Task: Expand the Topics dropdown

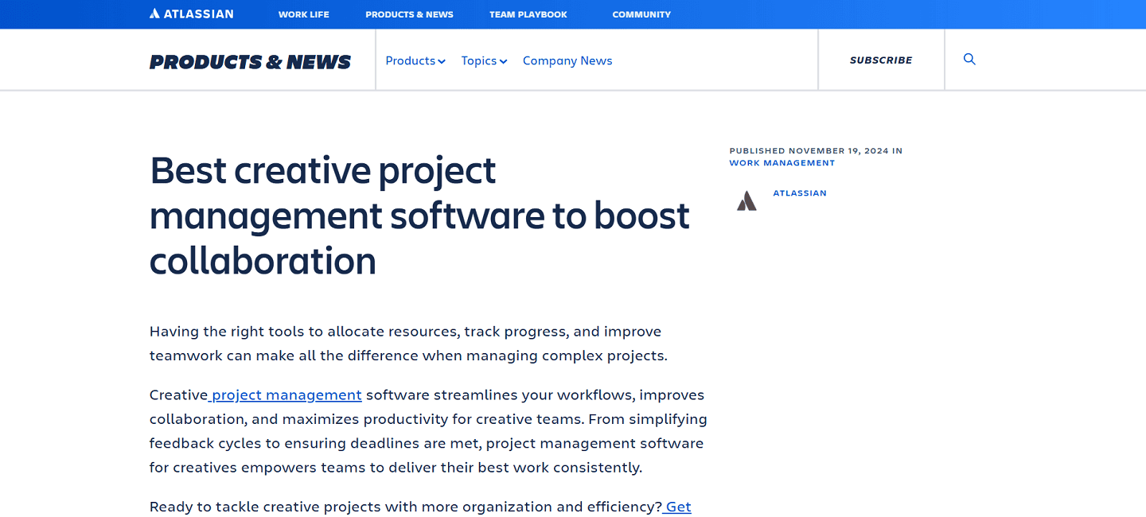Action: pyautogui.click(x=478, y=60)
